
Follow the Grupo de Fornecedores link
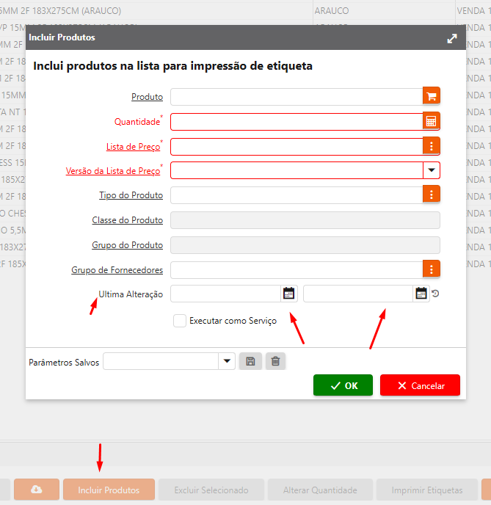pyautogui.click(x=117, y=270)
